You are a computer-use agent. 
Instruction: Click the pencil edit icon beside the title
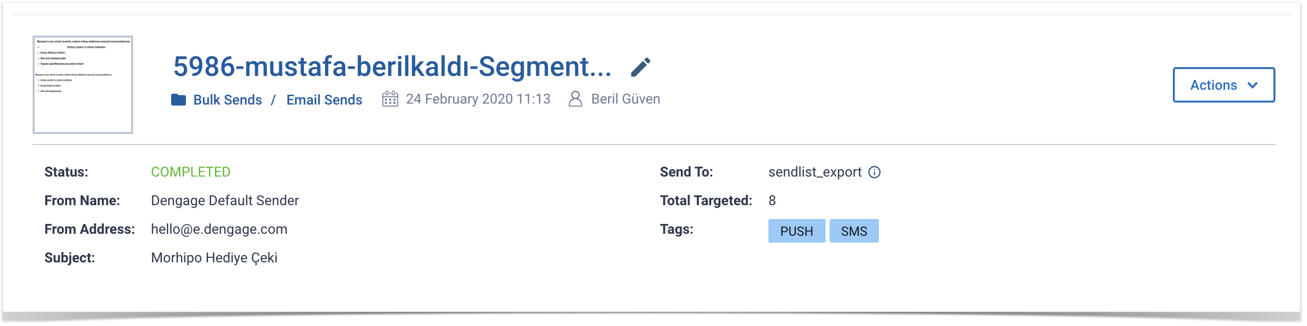pyautogui.click(x=641, y=67)
